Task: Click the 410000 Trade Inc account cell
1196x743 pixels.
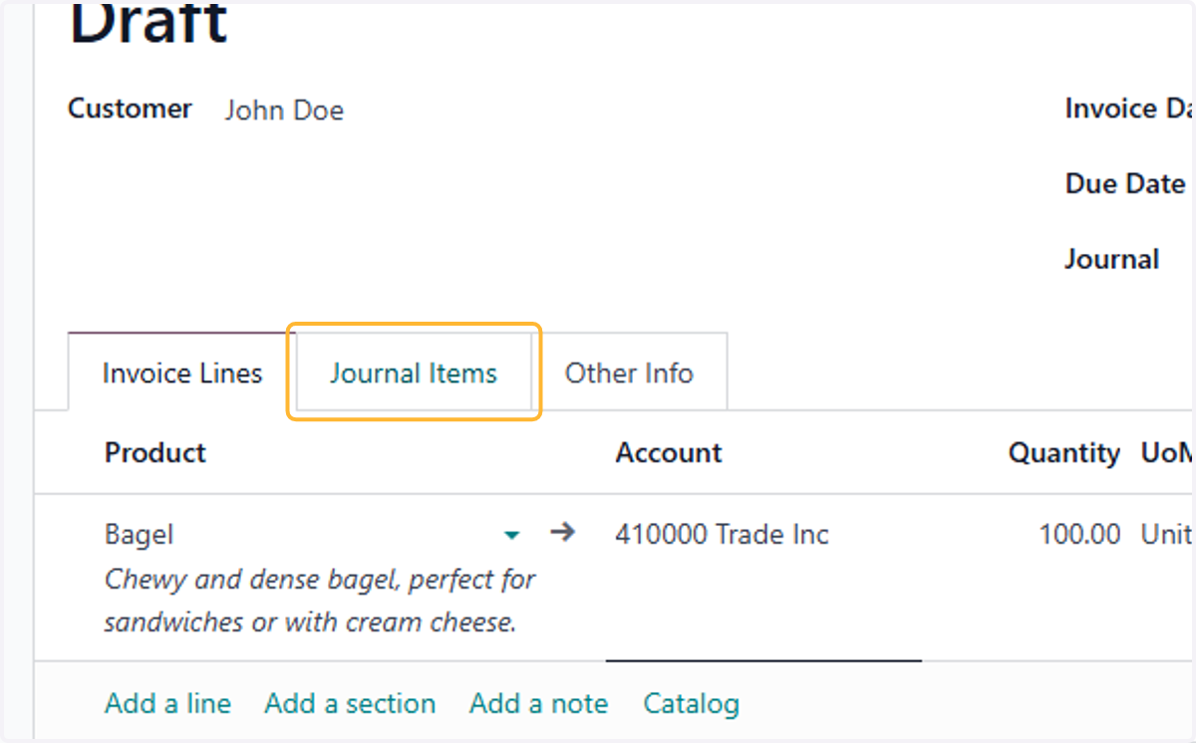Action: 722,534
